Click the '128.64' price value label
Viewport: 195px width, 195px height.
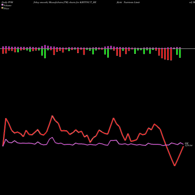click(x=188, y=145)
